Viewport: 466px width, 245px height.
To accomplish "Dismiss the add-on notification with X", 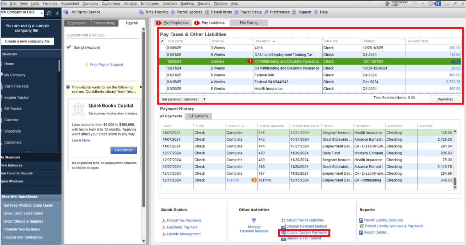I will tap(140, 87).
